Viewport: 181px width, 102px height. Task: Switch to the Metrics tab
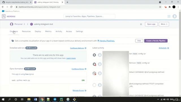pos(48,31)
